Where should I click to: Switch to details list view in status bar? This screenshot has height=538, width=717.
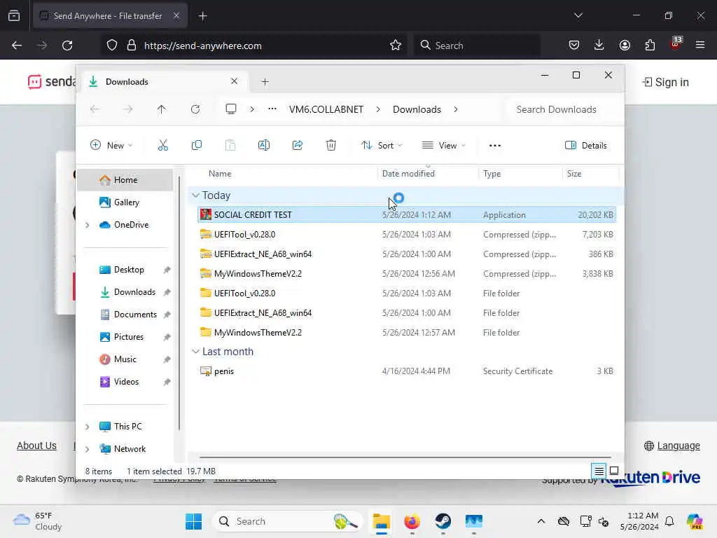pyautogui.click(x=599, y=471)
